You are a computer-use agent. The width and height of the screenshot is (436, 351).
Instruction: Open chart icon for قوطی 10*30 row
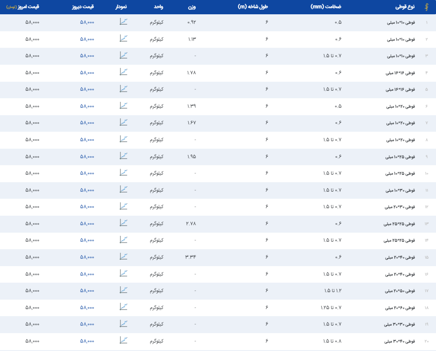124,189
